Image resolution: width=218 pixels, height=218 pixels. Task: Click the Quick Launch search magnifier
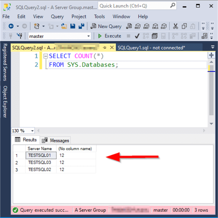tap(173, 6)
